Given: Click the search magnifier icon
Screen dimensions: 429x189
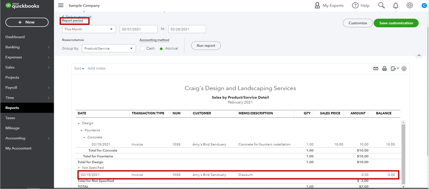Looking at the screenshot, I should 381,6.
